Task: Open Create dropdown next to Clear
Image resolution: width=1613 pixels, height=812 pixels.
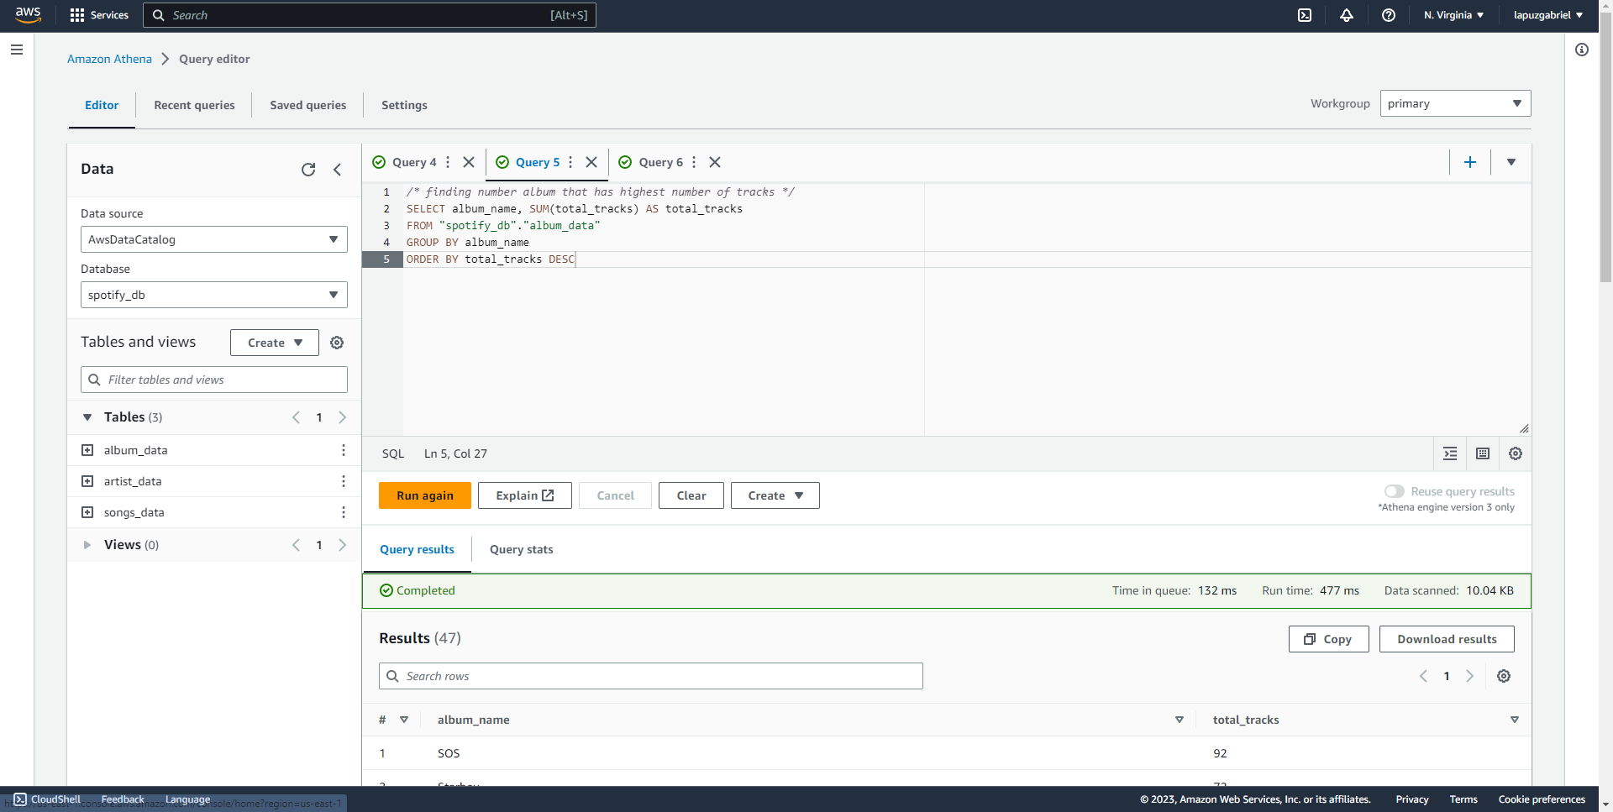Action: 775,495
